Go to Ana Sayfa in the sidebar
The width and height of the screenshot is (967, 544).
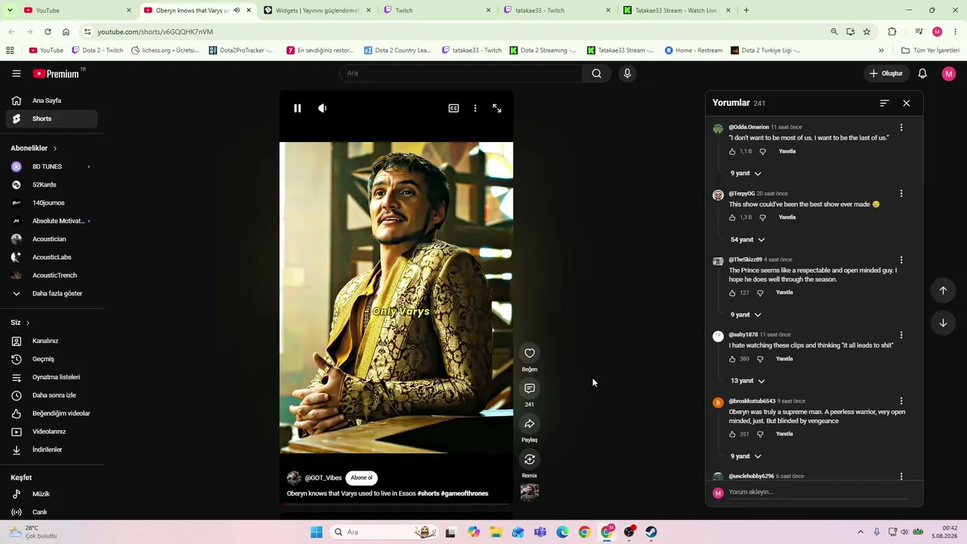[x=51, y=100]
